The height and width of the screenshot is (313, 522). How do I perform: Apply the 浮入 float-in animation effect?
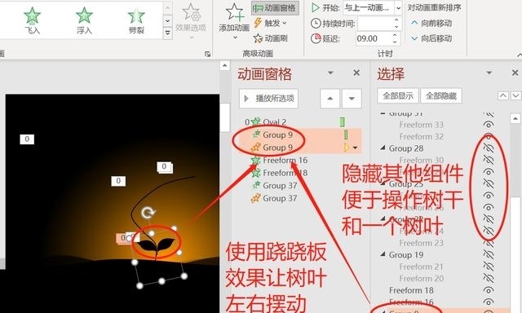[x=84, y=20]
